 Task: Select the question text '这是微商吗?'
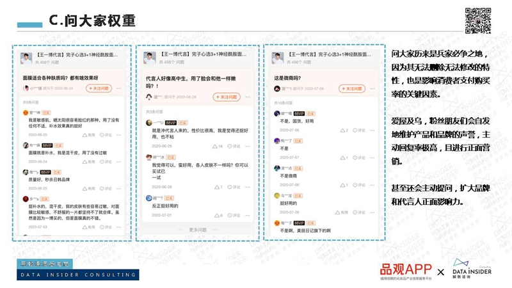[x=287, y=78]
